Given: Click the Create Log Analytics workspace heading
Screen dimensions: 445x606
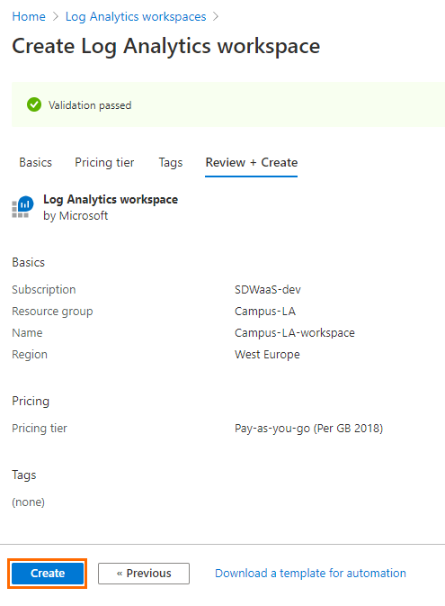Looking at the screenshot, I should click(166, 47).
